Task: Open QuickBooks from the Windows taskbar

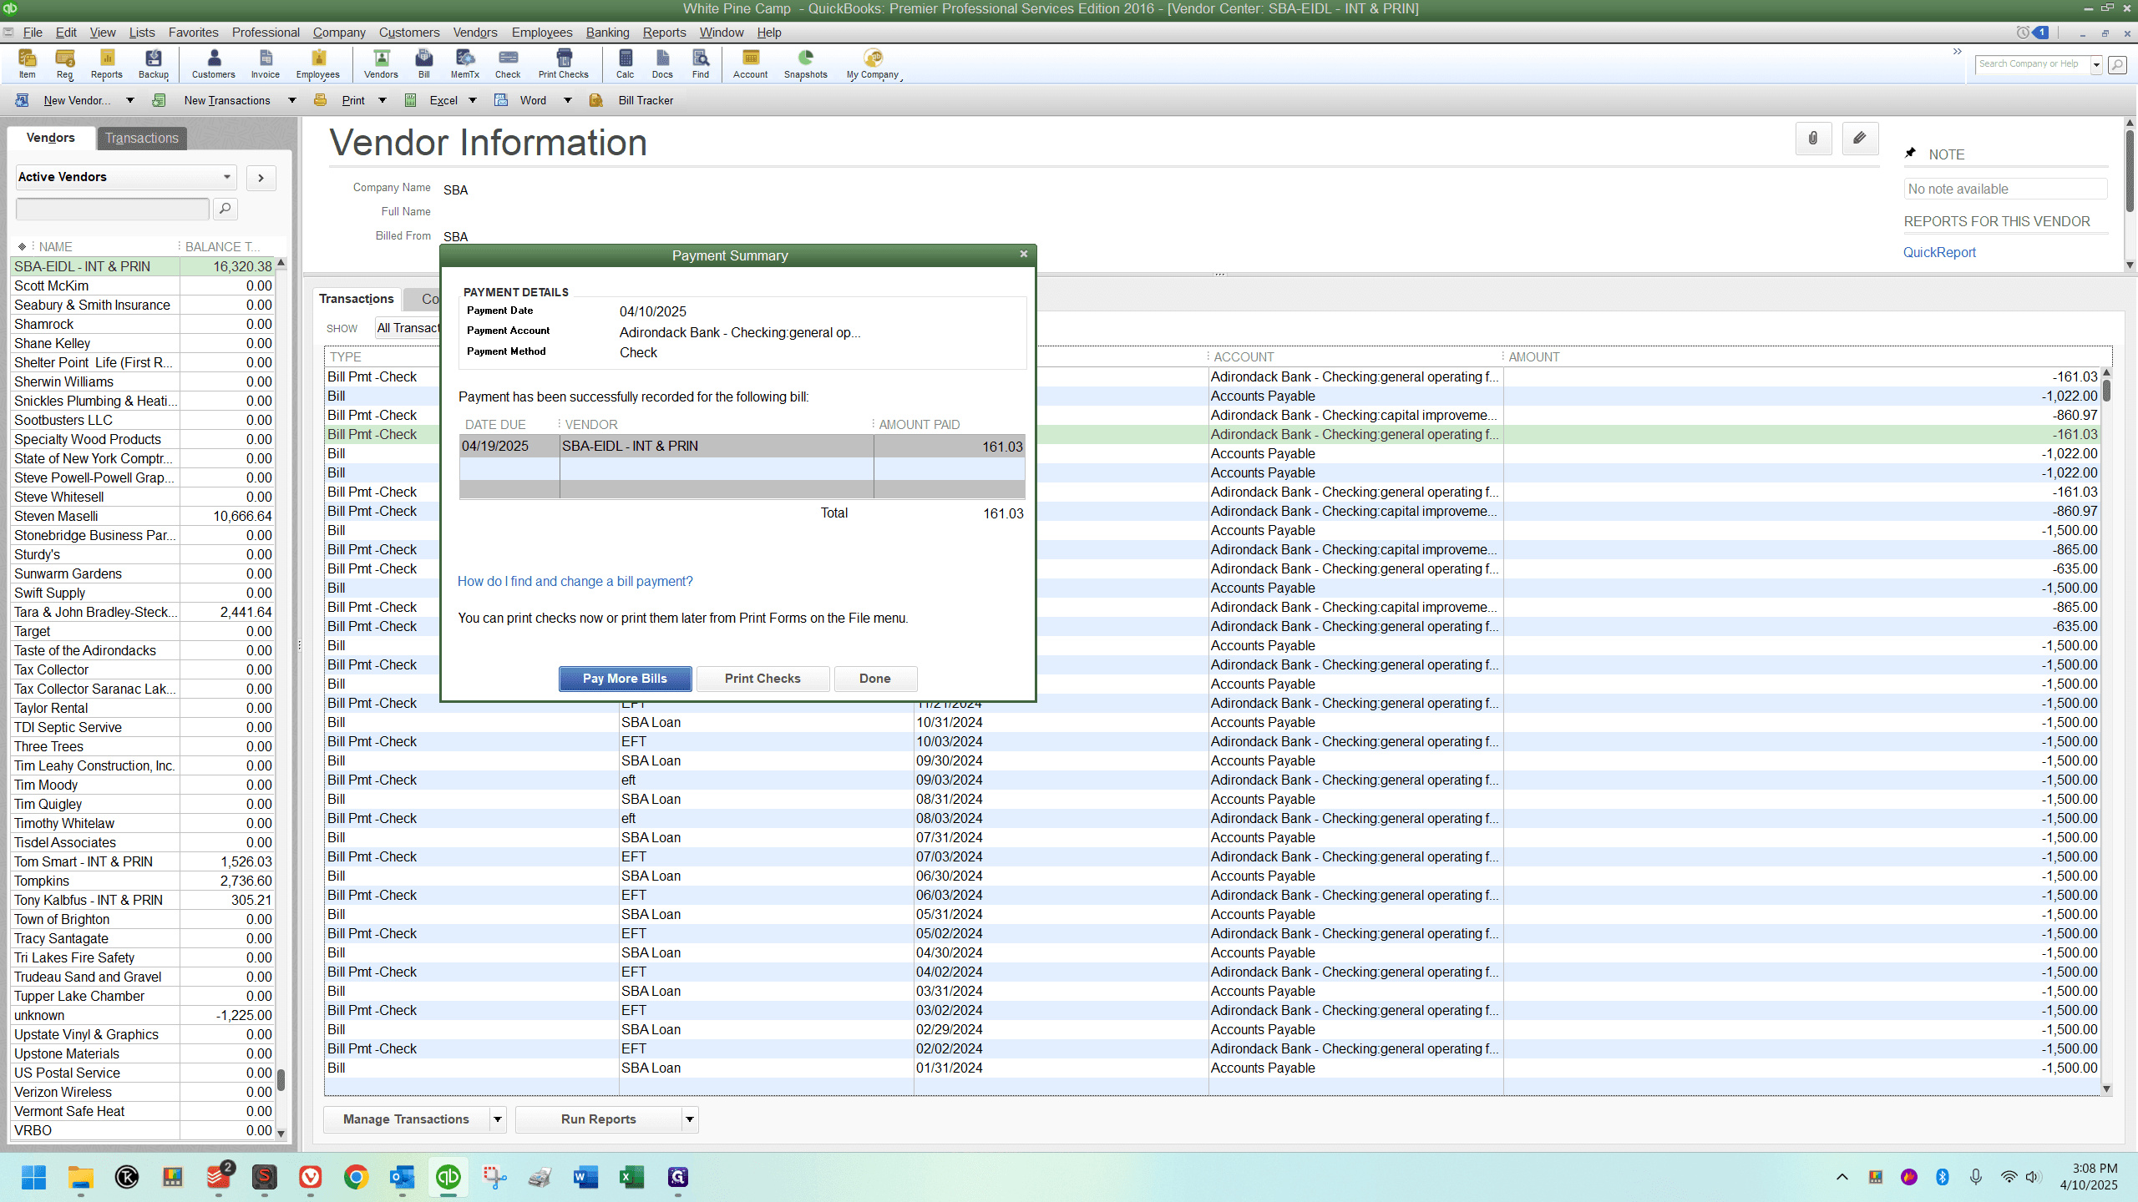Action: pos(448,1177)
